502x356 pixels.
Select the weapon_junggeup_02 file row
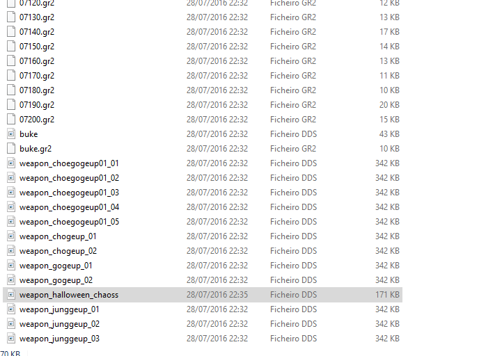pyautogui.click(x=203, y=324)
